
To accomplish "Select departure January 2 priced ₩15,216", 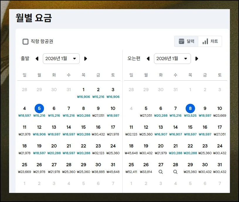I will pyautogui.click(x=98, y=92).
